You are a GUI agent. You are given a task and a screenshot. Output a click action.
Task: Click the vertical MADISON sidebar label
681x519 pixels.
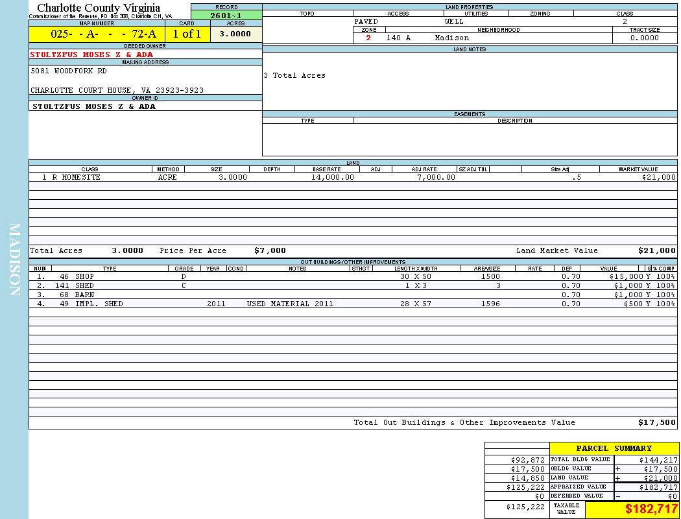[15, 259]
